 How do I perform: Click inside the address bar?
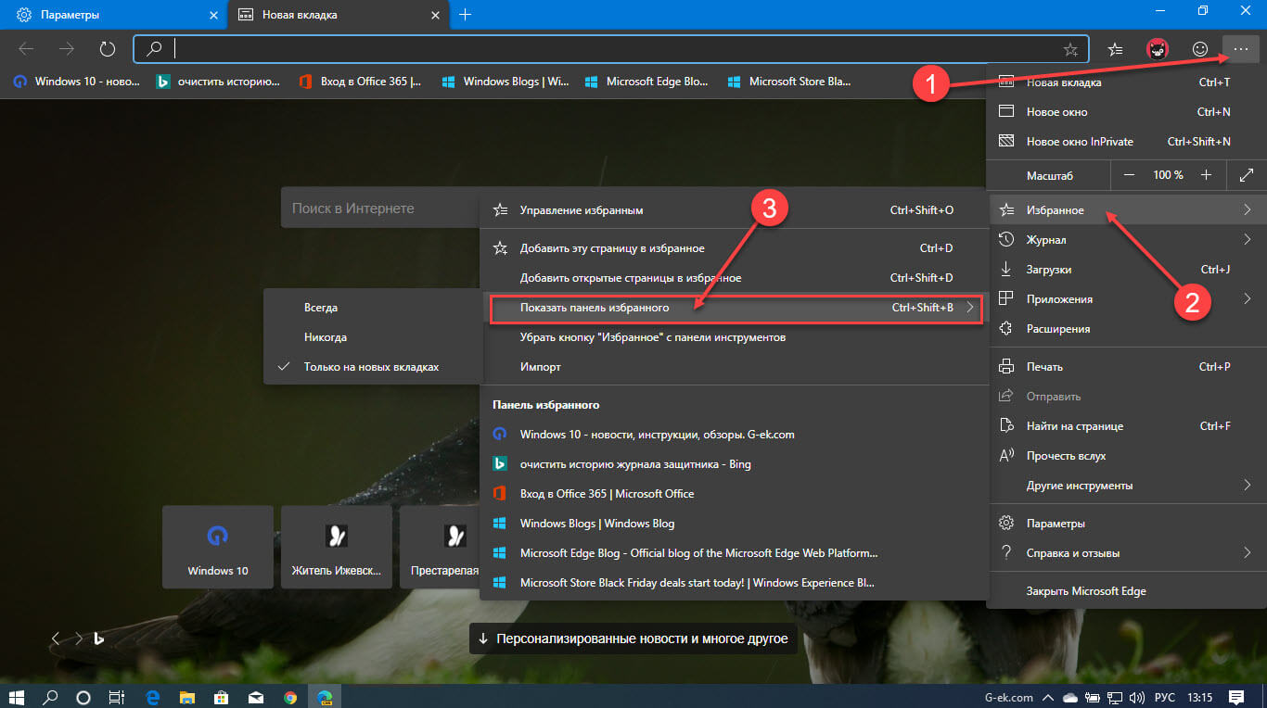[612, 49]
